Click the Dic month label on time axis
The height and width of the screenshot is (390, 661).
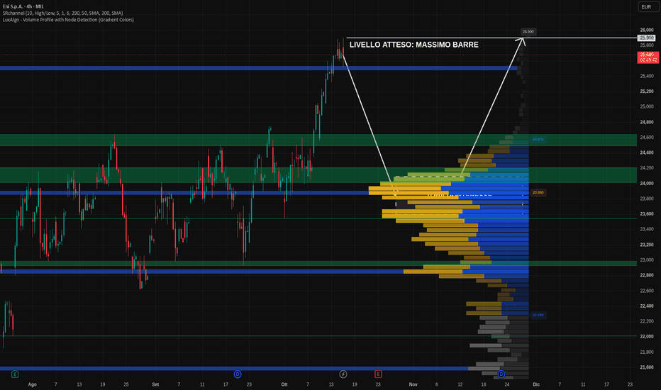(x=536, y=384)
